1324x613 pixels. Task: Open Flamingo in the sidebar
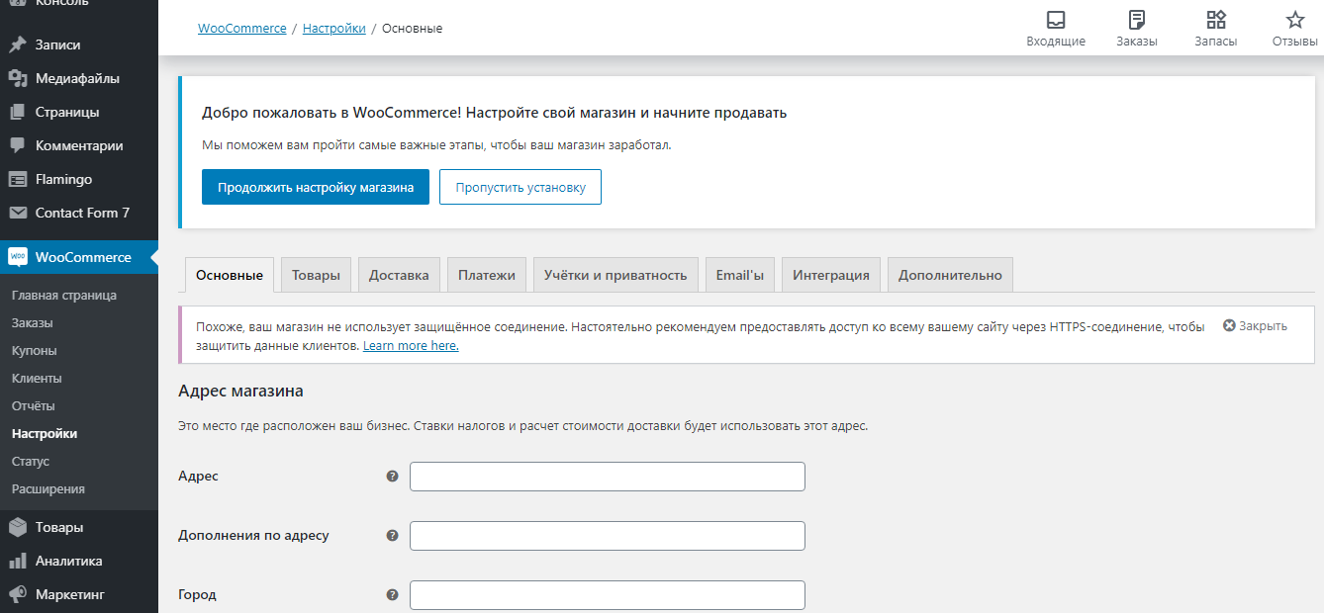click(63, 179)
